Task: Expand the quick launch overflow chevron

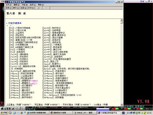Action: pos(25,113)
